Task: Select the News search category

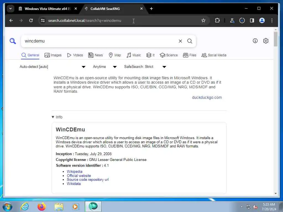Action: 95,55
